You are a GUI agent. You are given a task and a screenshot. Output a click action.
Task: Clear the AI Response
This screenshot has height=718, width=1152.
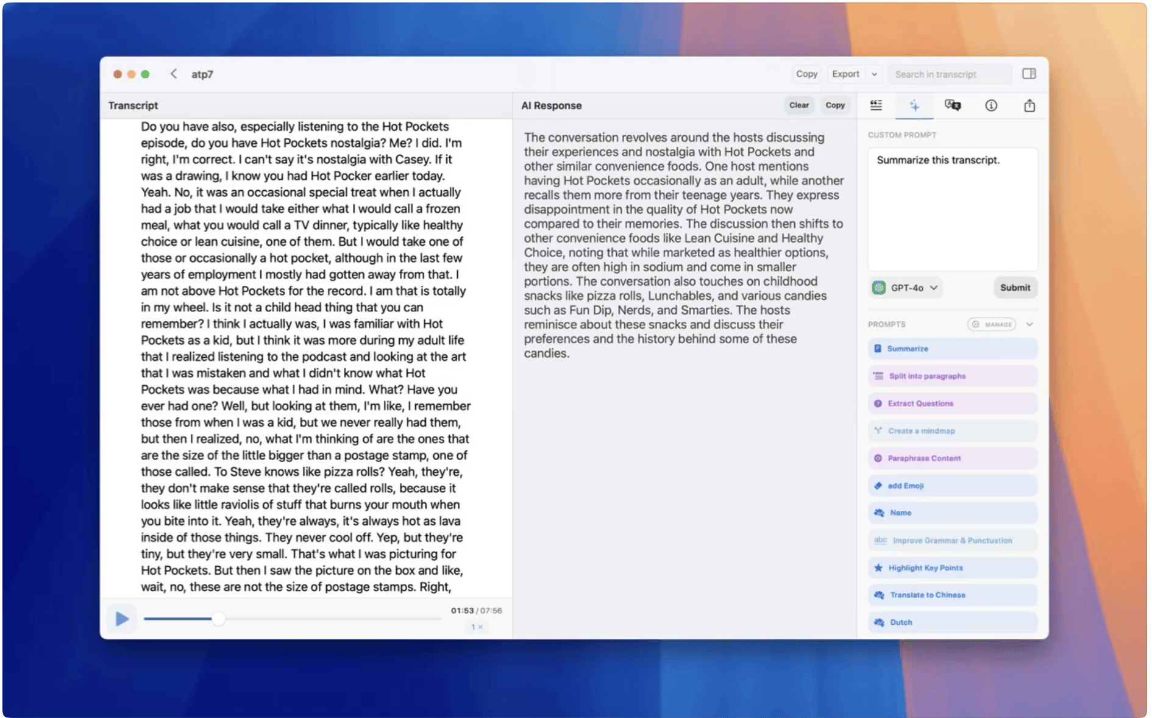coord(798,105)
